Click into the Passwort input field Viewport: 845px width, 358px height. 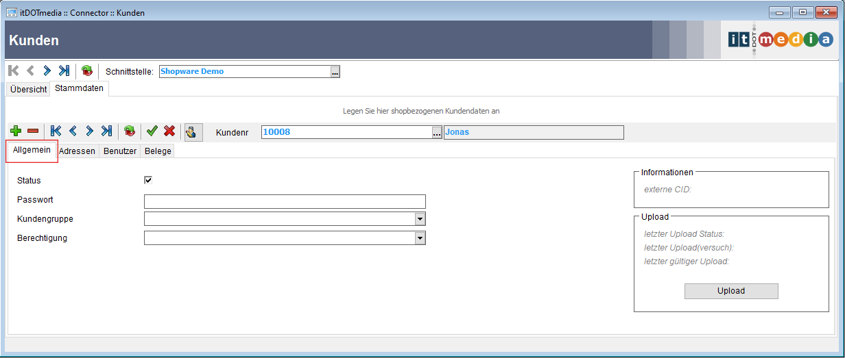[285, 201]
